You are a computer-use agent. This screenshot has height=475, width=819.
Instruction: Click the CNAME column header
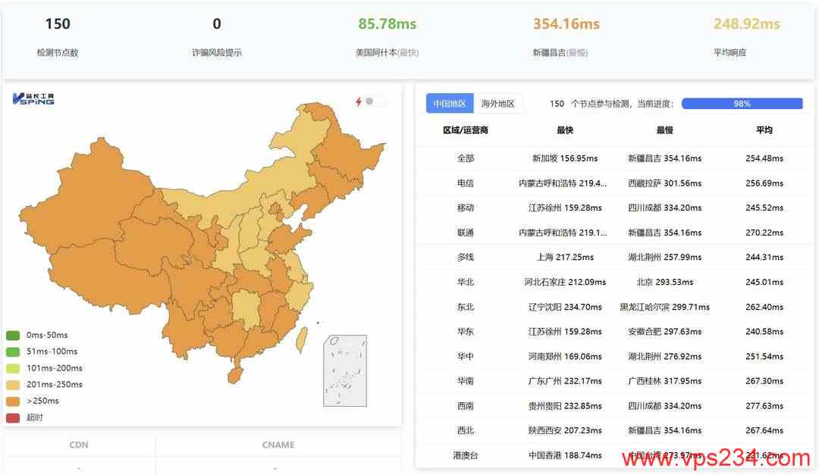pyautogui.click(x=278, y=445)
